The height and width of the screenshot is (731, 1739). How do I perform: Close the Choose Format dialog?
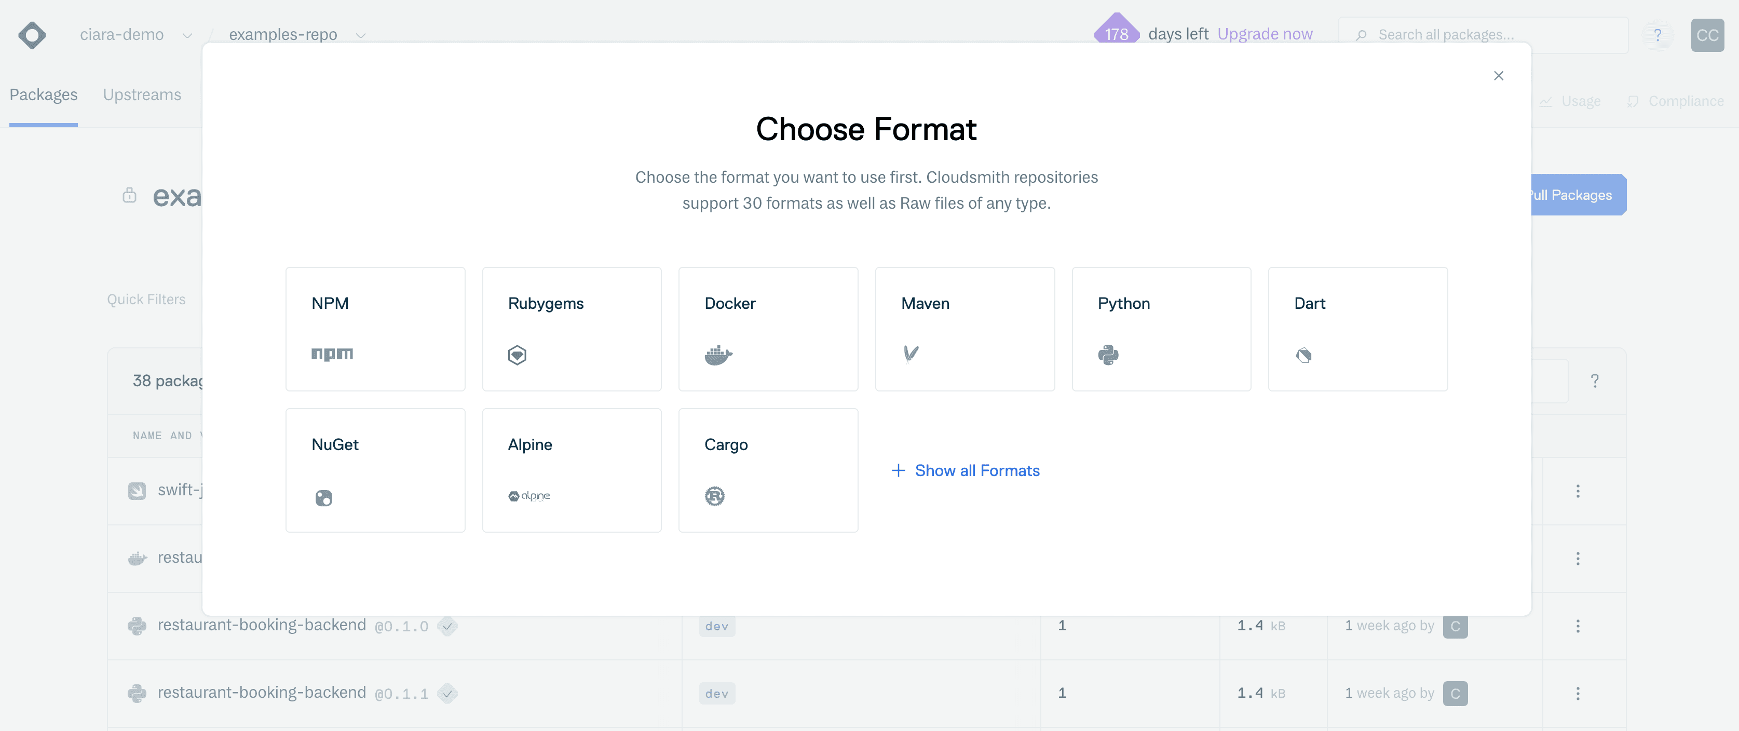[x=1498, y=76]
